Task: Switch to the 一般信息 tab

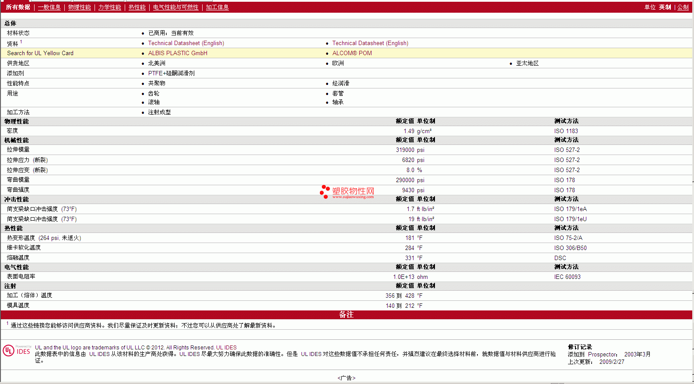Action: pyautogui.click(x=49, y=7)
